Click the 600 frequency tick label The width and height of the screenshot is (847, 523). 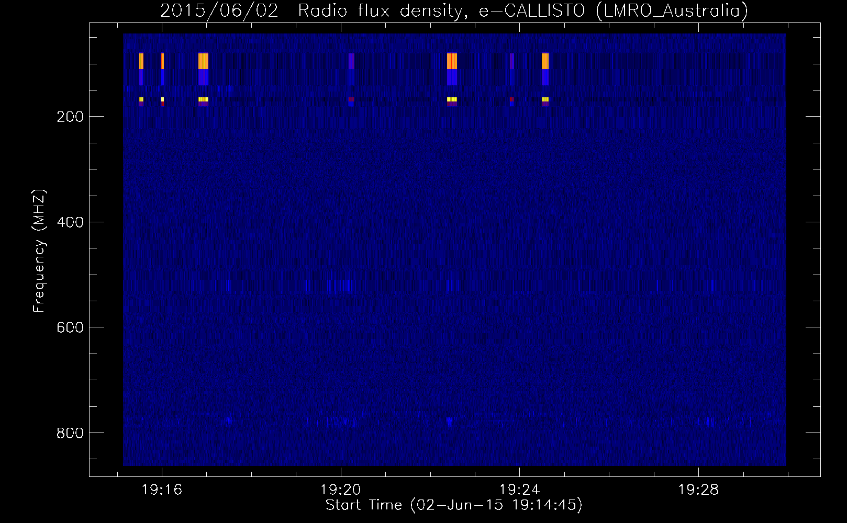tap(70, 327)
